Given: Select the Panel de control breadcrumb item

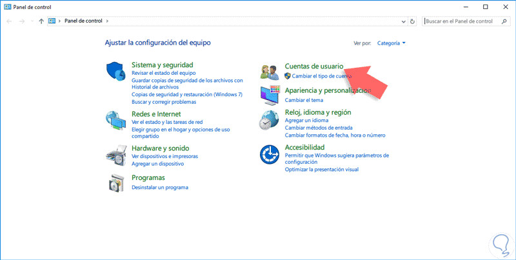Looking at the screenshot, I should [x=83, y=21].
